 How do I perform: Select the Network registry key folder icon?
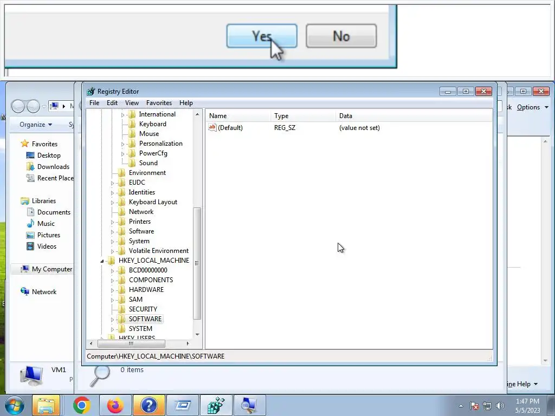122,212
